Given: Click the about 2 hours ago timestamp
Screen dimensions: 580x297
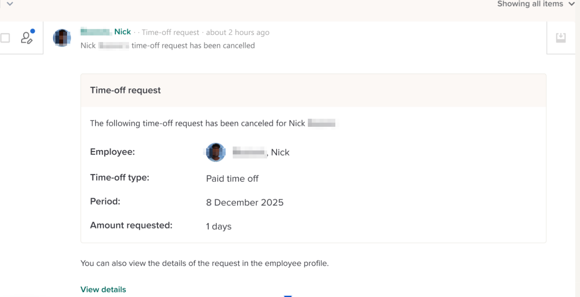Looking at the screenshot, I should [238, 32].
